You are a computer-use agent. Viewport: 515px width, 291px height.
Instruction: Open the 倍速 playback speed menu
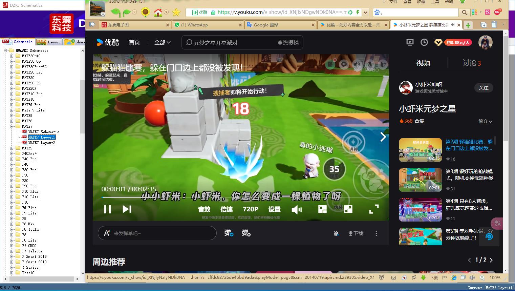[227, 209]
